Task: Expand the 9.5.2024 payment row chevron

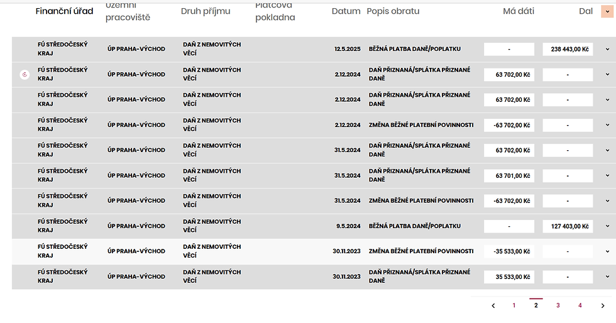Action: pyautogui.click(x=607, y=226)
